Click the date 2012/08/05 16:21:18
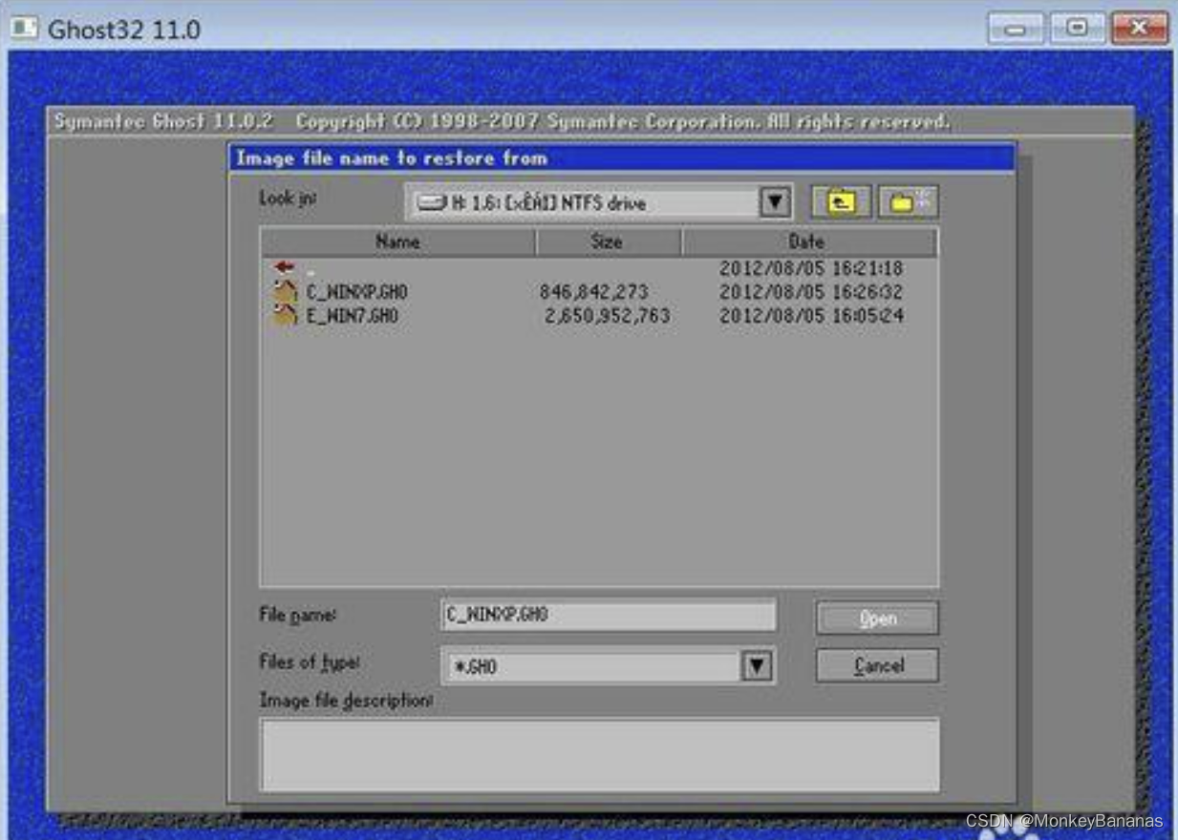The image size is (1178, 840). (x=811, y=268)
